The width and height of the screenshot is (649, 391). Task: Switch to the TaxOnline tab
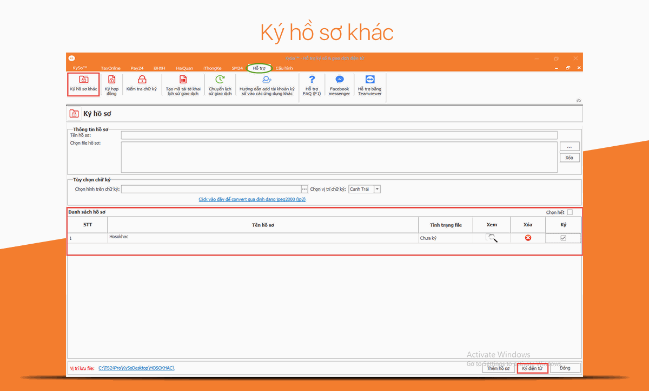pyautogui.click(x=110, y=68)
